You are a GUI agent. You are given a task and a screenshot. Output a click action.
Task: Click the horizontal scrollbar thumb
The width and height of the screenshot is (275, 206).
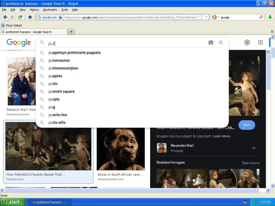coord(132,190)
